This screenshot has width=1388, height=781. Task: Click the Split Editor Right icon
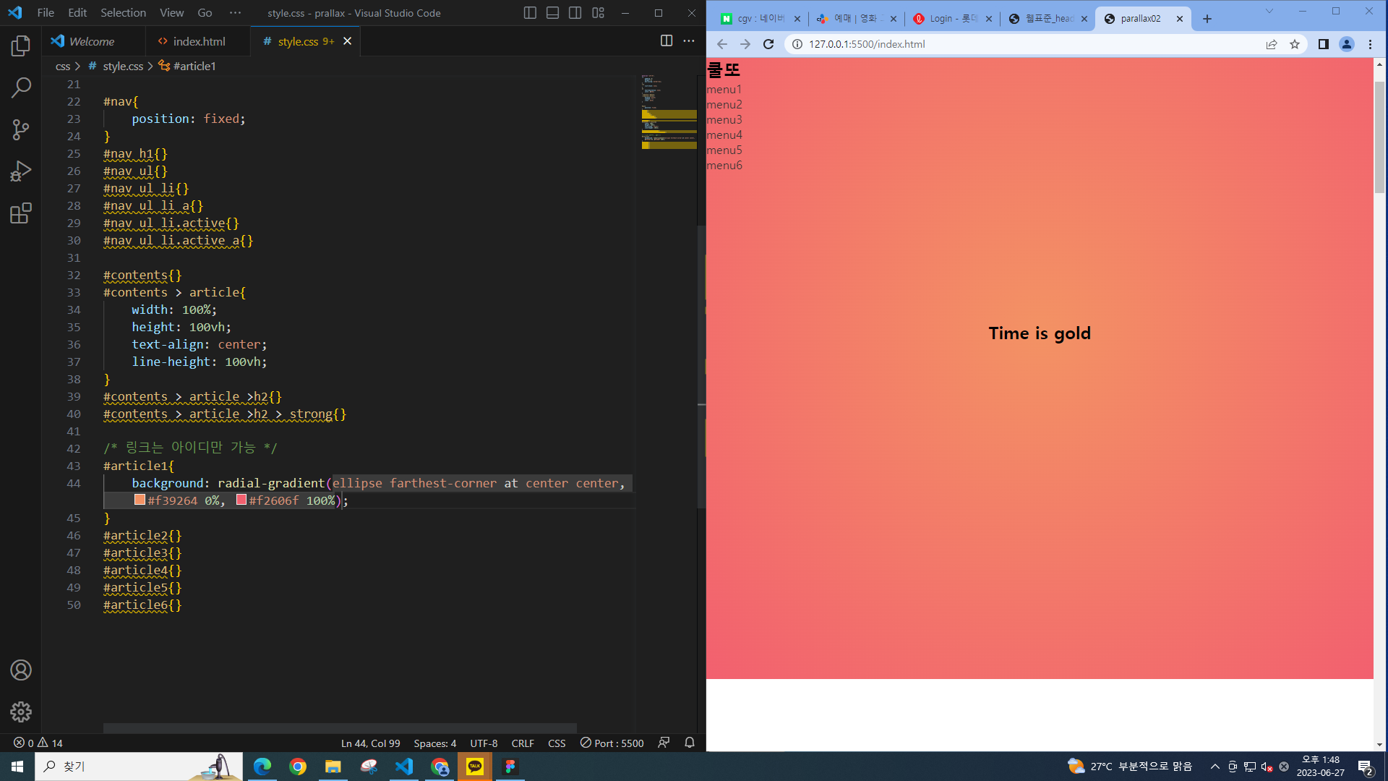coord(666,41)
